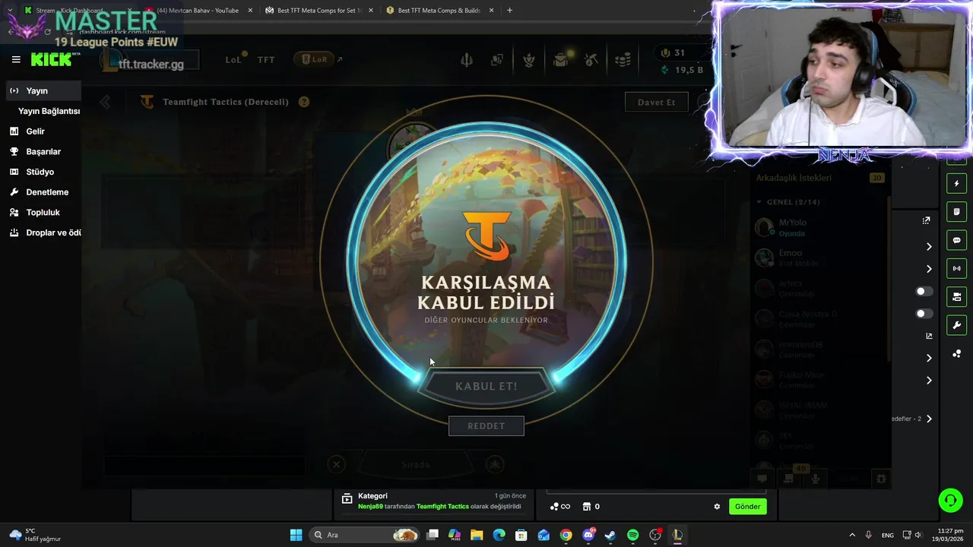Click the broadcast signal icon in Kick toolbar
973x547 pixels.
coord(956,268)
